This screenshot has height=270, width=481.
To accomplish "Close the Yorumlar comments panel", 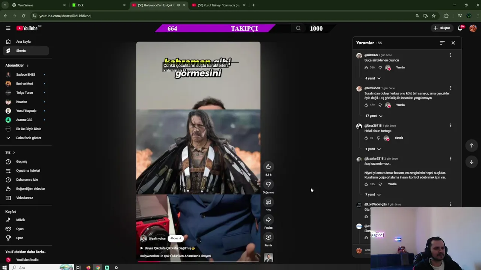I will 453,43.
